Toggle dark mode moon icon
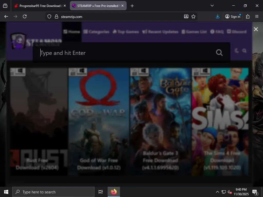263x197 pixels. coord(237,51)
